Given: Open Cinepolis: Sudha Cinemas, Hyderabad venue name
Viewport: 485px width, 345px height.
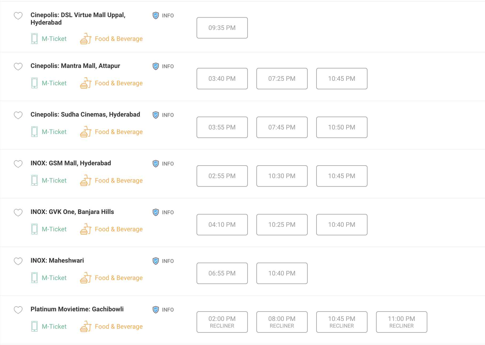Looking at the screenshot, I should [x=85, y=114].
